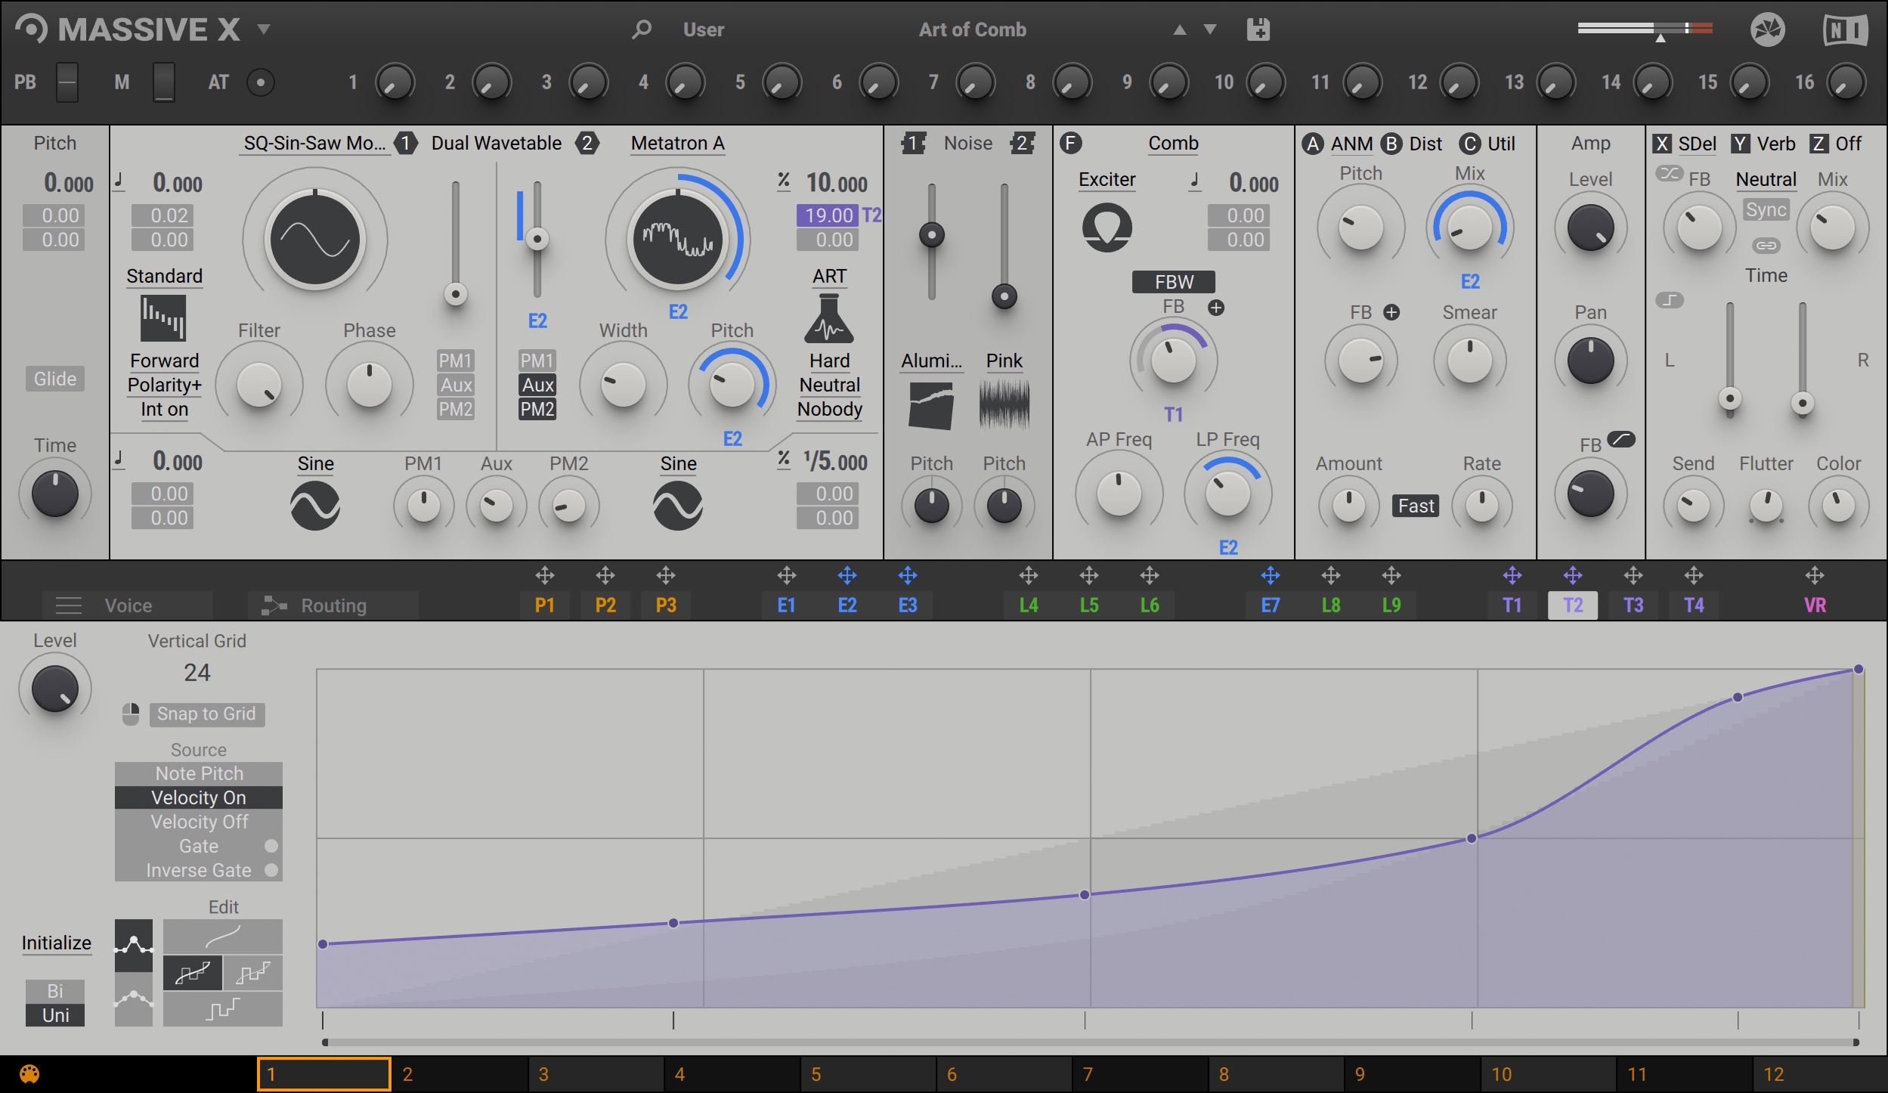Click the preset search magnifier icon
This screenshot has height=1093, width=1888.
(x=642, y=29)
